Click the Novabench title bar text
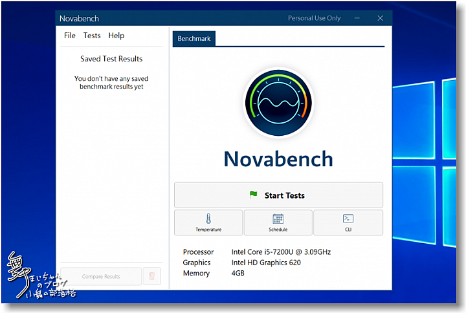Screen dimensions: 466x313 [x=79, y=18]
